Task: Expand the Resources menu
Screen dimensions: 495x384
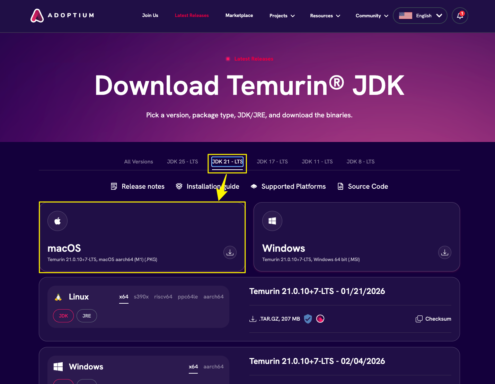Action: coord(325,16)
